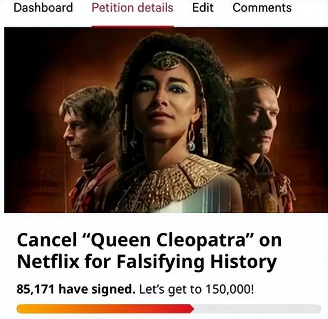Click the unfilled gray part of the progress bar
The height and width of the screenshot is (319, 328).
258,309
